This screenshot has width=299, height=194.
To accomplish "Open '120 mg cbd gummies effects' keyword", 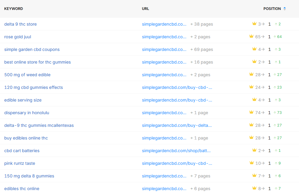I will tap(34, 87).
